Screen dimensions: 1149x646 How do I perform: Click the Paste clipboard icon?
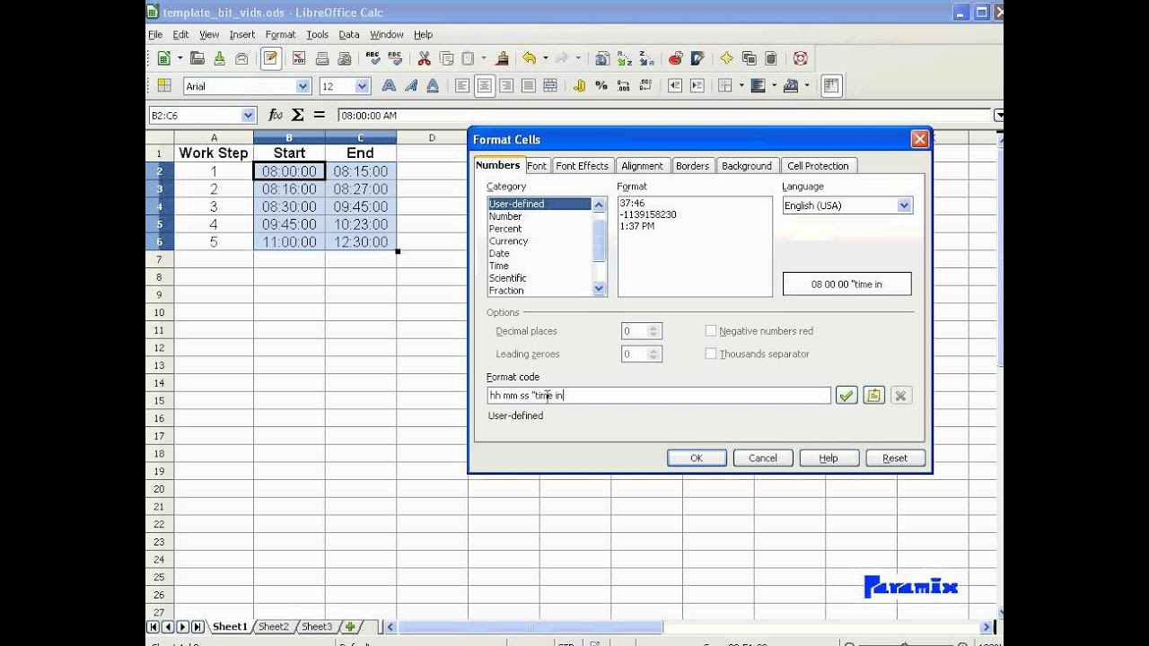click(x=468, y=58)
